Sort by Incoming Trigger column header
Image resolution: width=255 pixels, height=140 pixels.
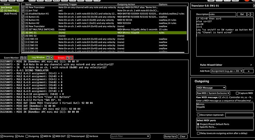68,4
